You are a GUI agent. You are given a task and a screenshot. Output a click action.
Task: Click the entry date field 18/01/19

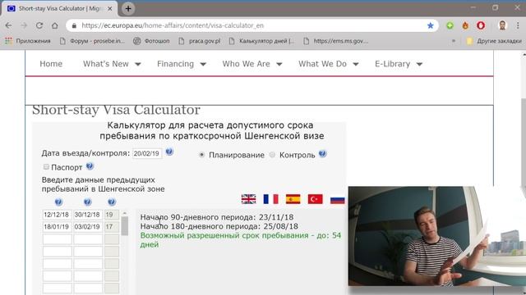[x=57, y=227]
